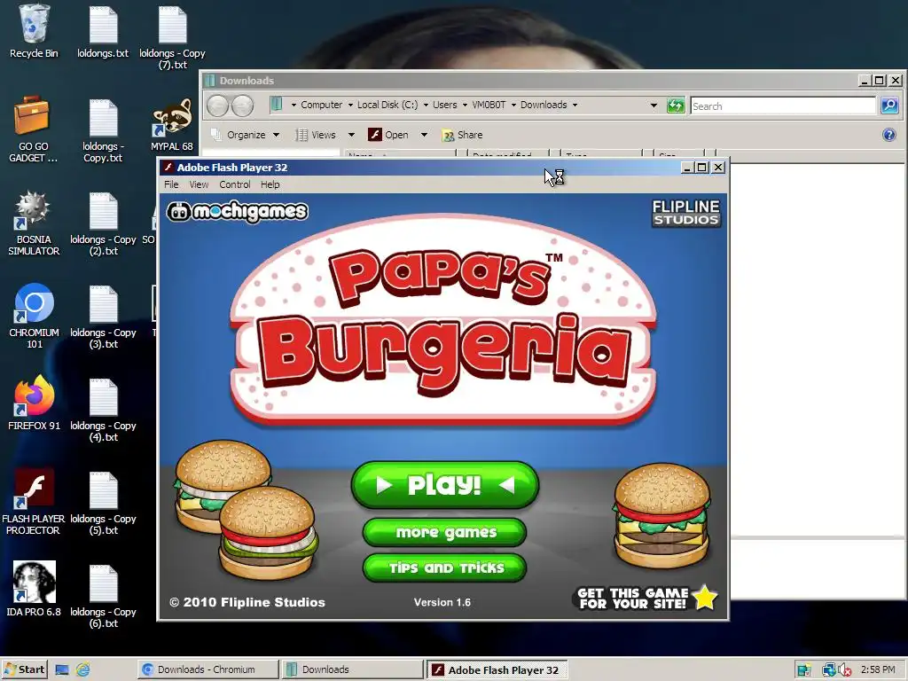The height and width of the screenshot is (681, 908).
Task: Open the Flash Player View menu
Action: tap(199, 184)
